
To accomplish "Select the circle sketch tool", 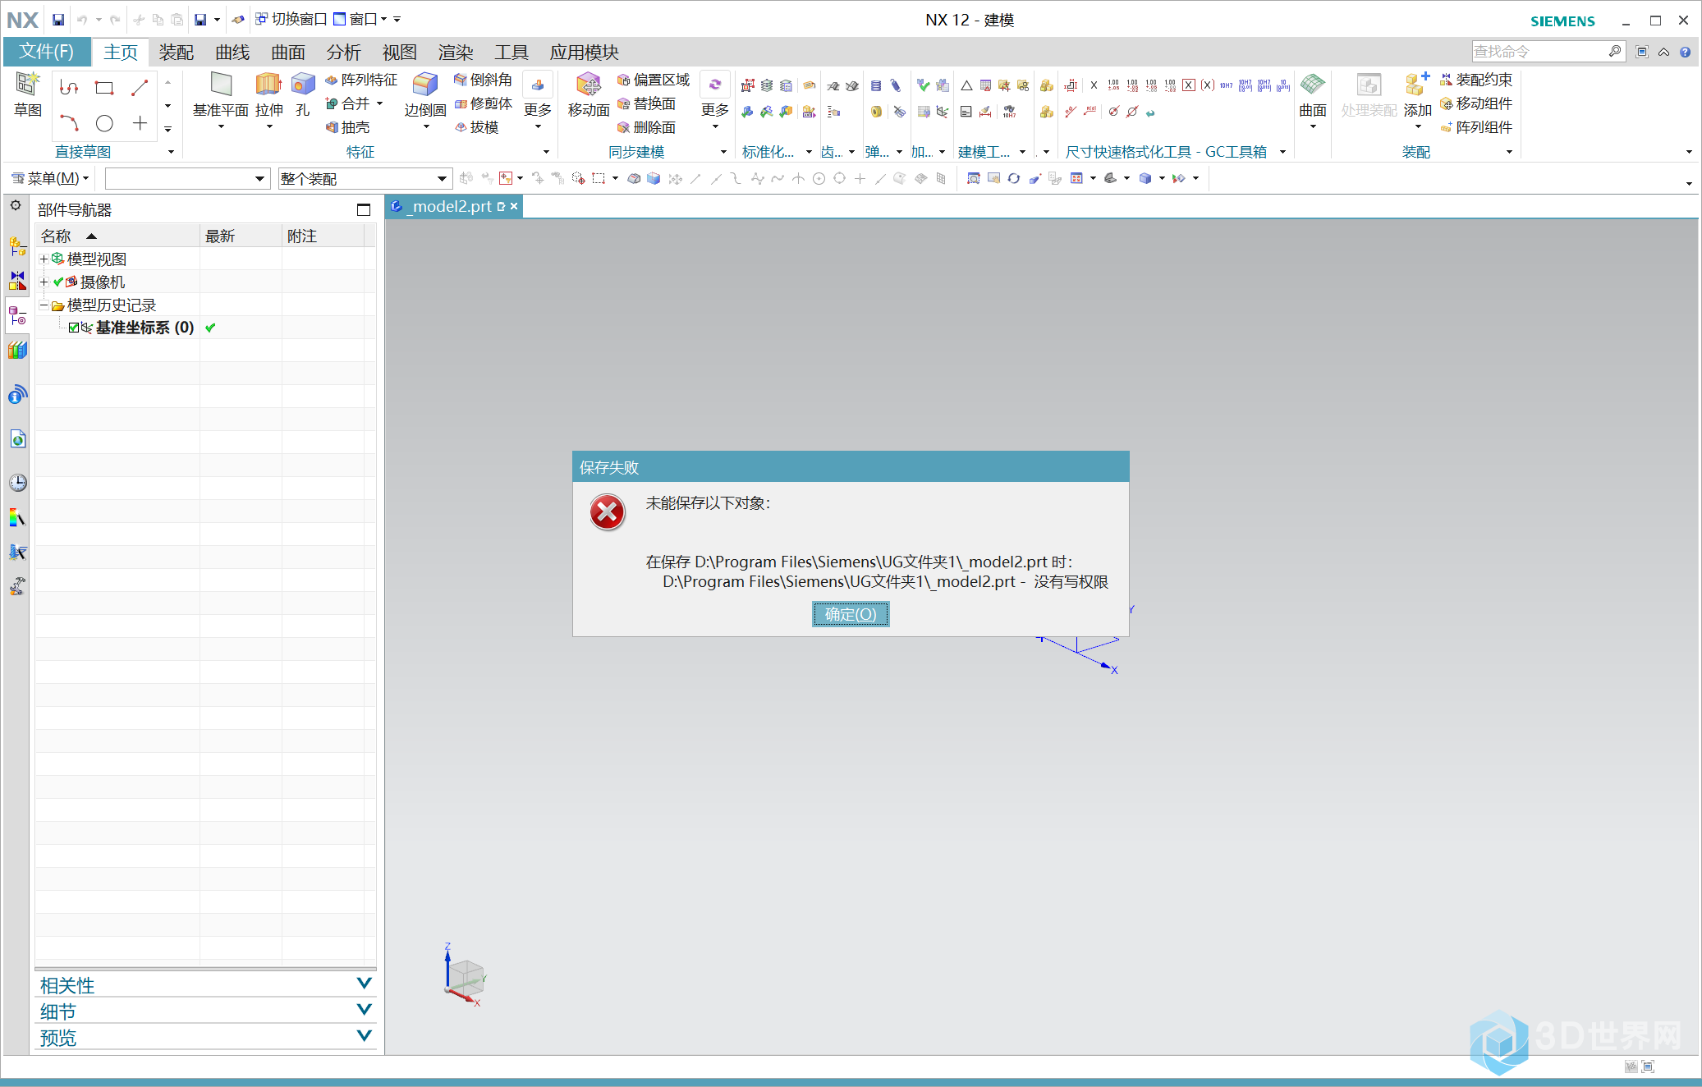I will coord(104,123).
